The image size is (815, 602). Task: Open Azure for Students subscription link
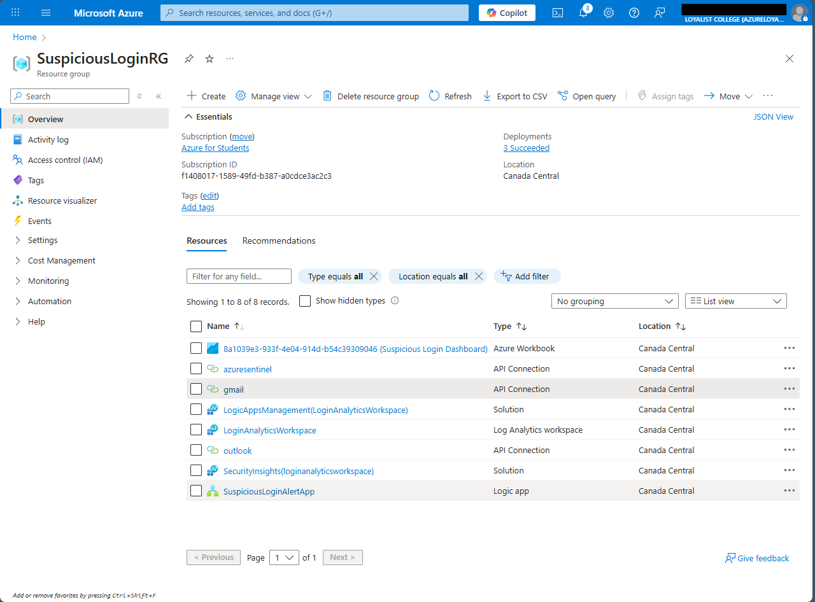click(215, 148)
